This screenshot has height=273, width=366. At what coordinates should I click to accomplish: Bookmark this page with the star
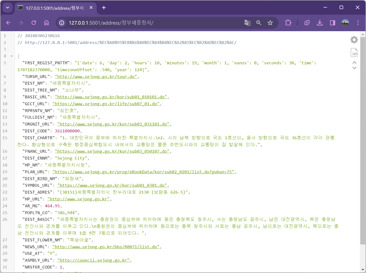point(270,23)
